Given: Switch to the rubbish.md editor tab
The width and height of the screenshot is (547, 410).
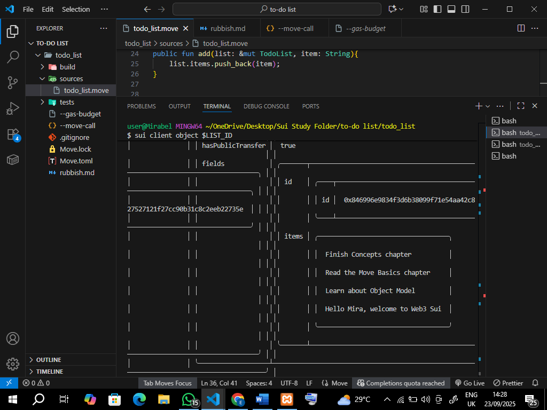Looking at the screenshot, I should [227, 29].
